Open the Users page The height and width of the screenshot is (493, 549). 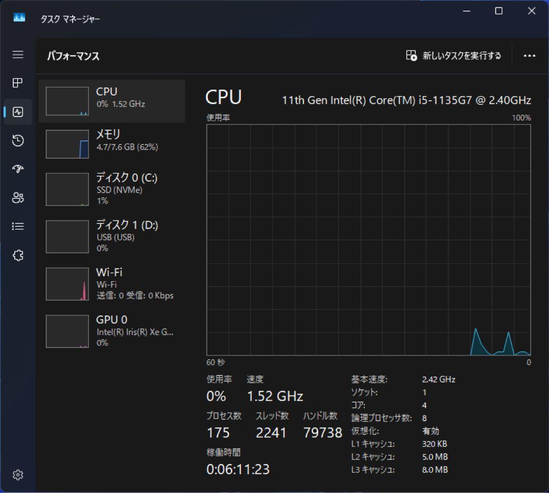pos(18,198)
